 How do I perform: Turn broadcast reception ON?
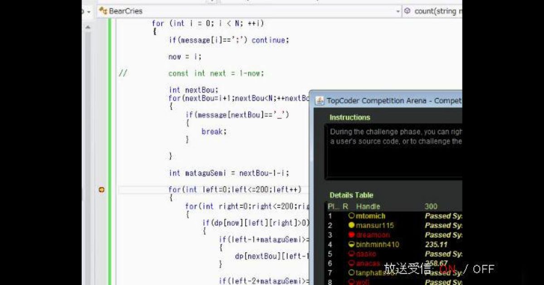447,269
